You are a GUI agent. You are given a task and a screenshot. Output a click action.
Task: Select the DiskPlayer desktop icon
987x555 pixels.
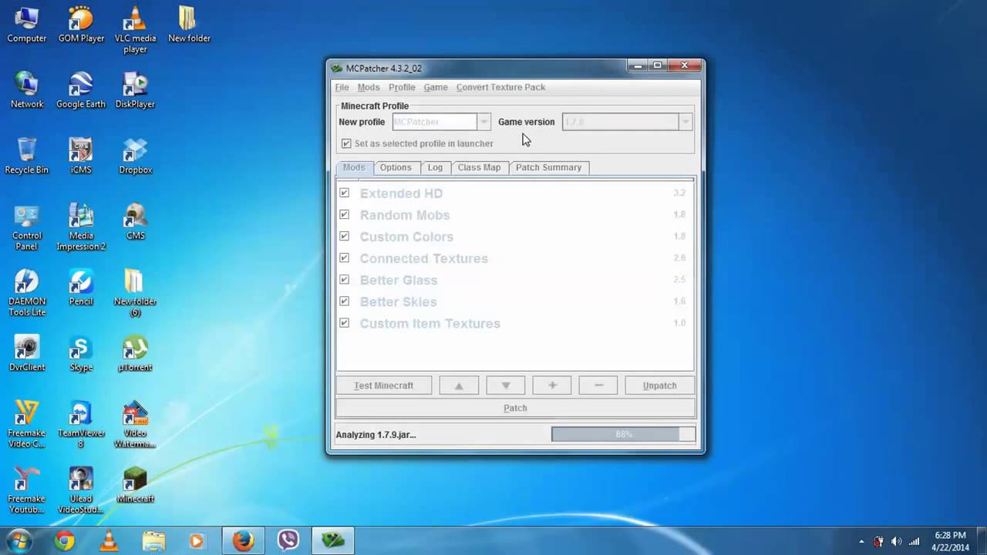135,89
